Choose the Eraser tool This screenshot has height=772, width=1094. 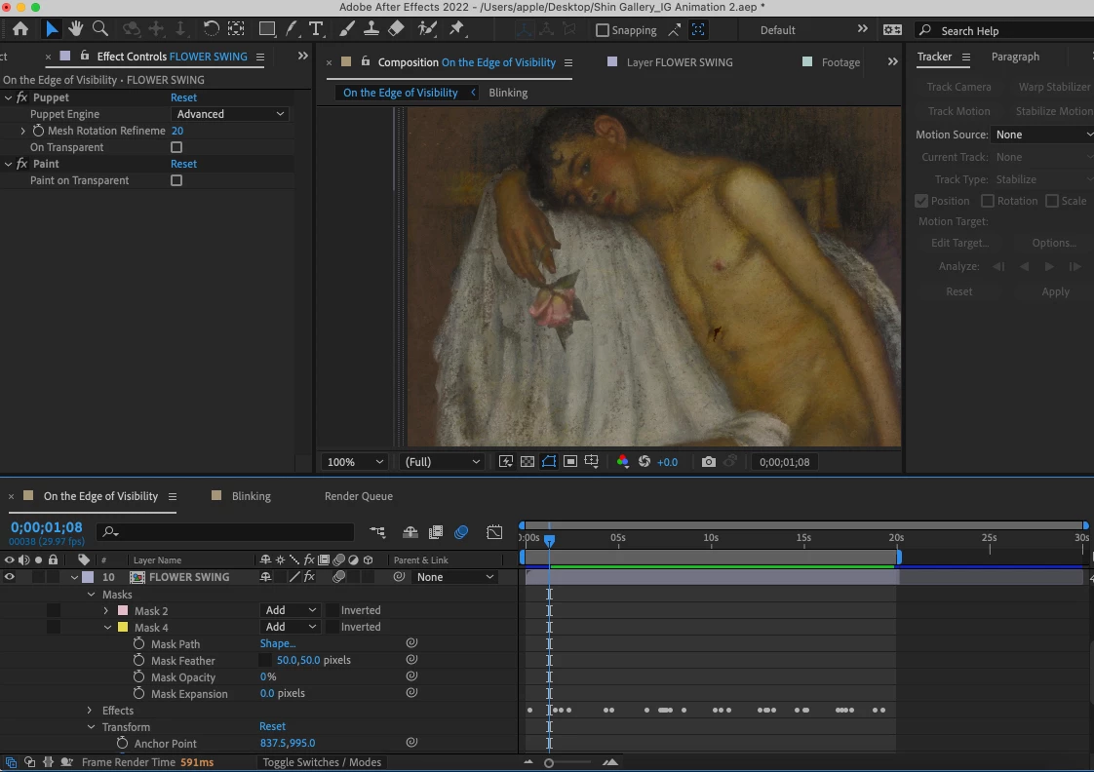[396, 29]
